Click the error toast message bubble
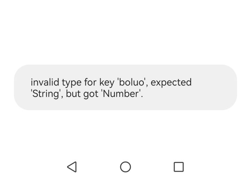The width and height of the screenshot is (251, 179). click(125, 87)
